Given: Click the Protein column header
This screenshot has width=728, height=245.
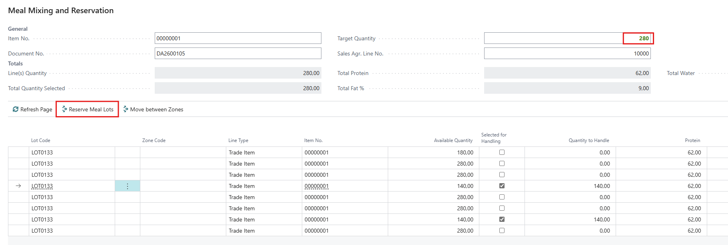Looking at the screenshot, I should point(692,140).
